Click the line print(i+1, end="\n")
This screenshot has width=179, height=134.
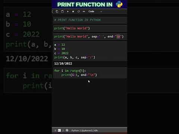coord(79,75)
